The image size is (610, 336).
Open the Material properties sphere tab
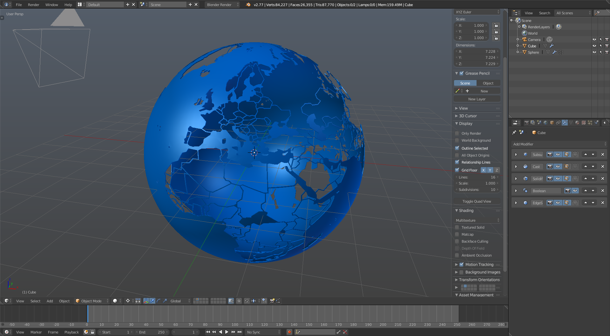[x=577, y=123]
